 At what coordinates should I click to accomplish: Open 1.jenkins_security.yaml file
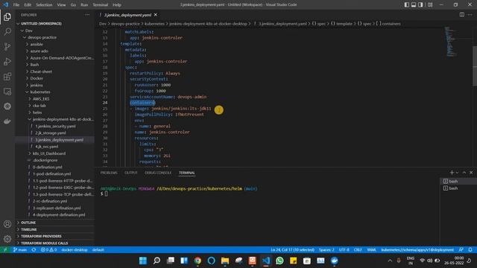(54, 126)
